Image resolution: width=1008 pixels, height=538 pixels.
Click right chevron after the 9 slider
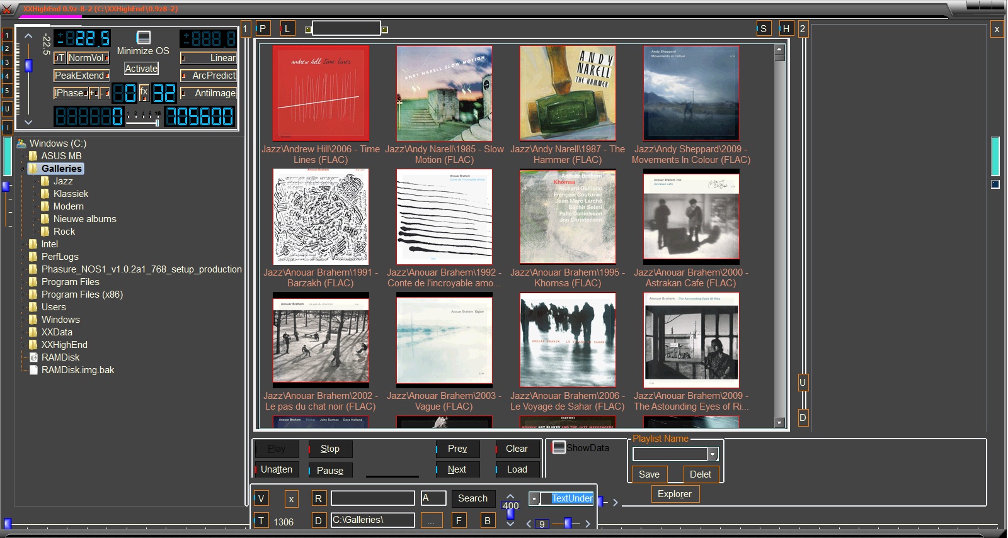(x=588, y=524)
